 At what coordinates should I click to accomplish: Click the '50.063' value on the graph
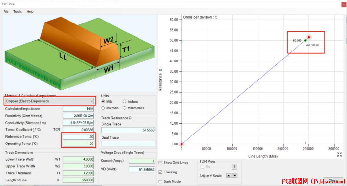[x=297, y=41]
